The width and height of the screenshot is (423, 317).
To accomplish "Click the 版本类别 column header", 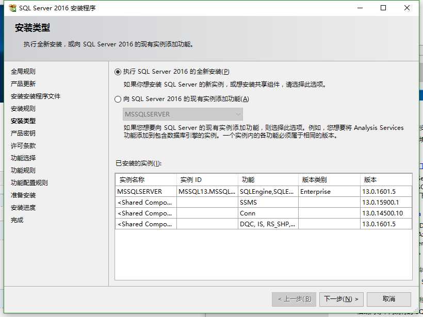I will 329,180.
